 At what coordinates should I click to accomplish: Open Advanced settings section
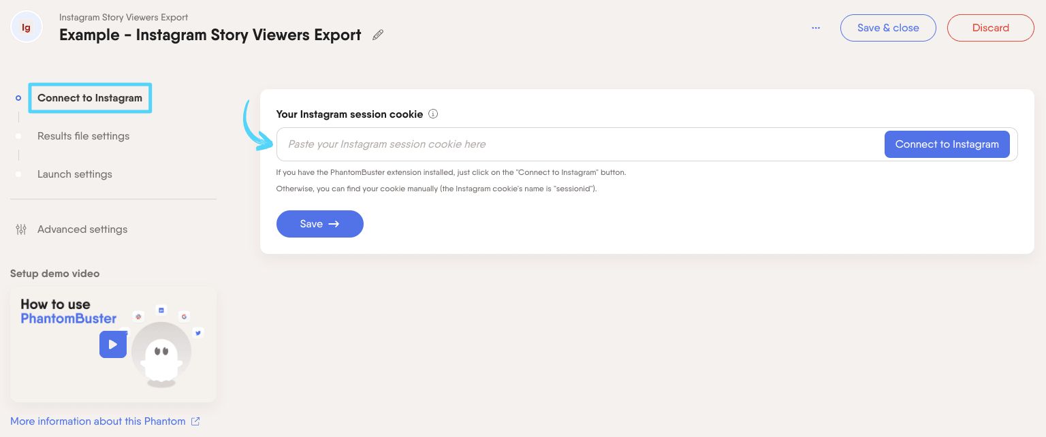click(x=82, y=229)
